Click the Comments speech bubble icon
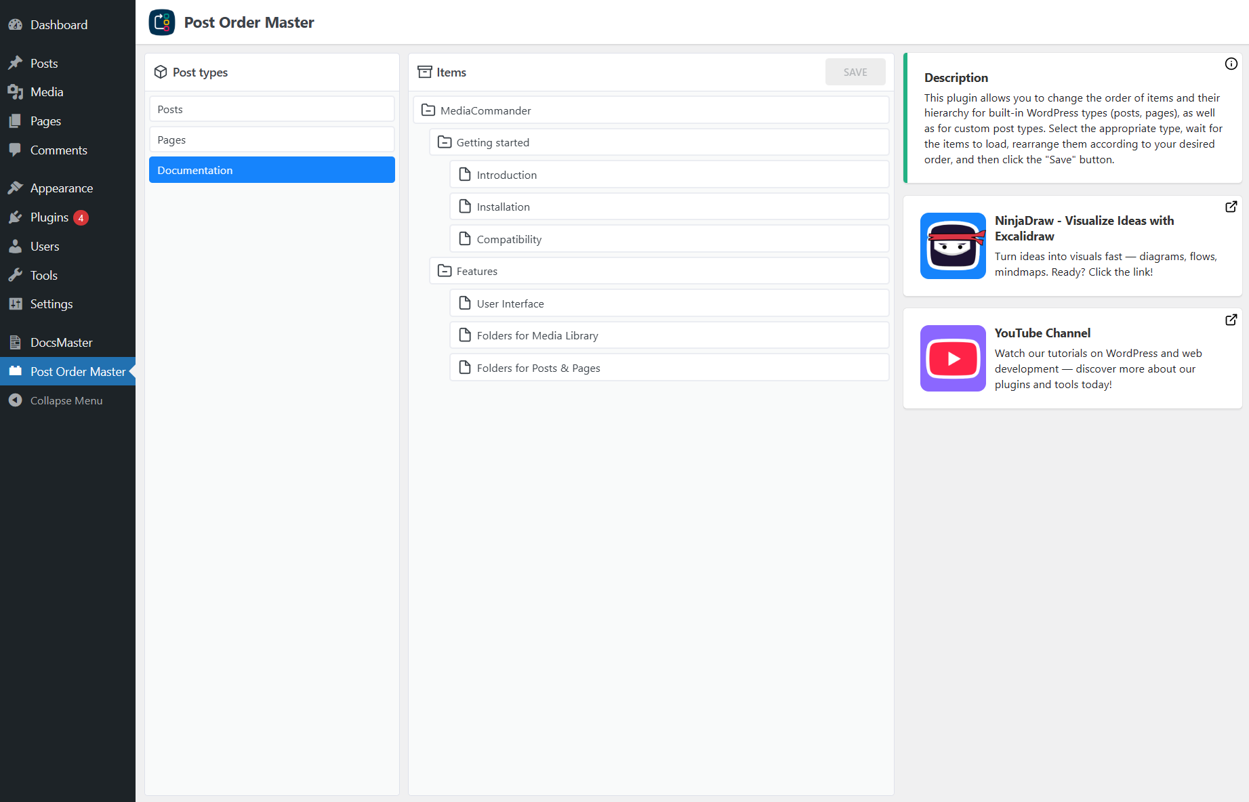The image size is (1249, 802). [x=16, y=150]
